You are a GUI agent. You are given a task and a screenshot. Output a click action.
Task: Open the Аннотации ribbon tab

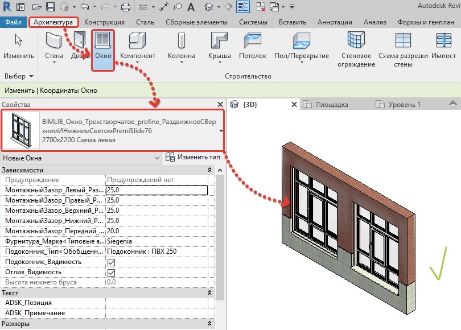coord(336,22)
